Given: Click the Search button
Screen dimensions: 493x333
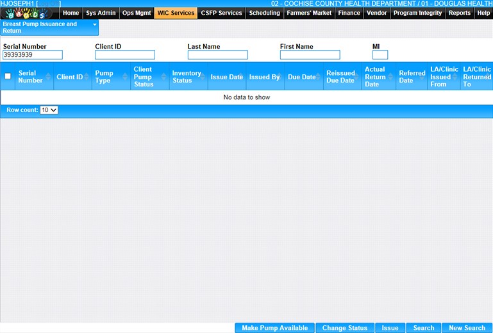Looking at the screenshot, I should point(424,328).
